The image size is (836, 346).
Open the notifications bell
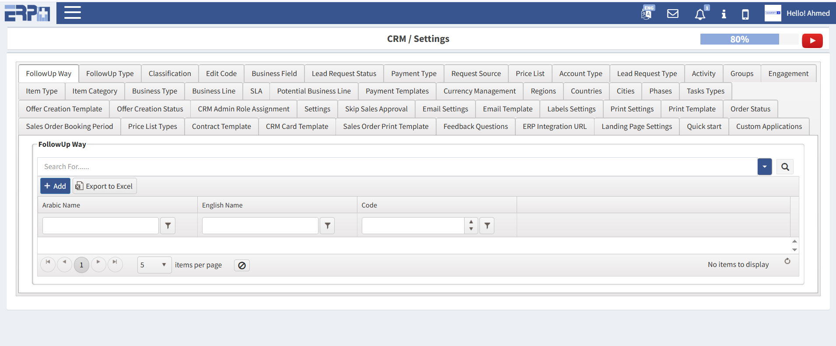(700, 14)
